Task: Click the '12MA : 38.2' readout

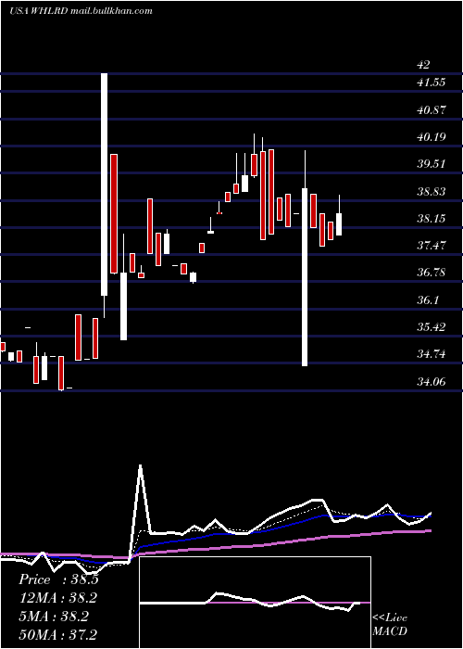Action: tap(58, 598)
